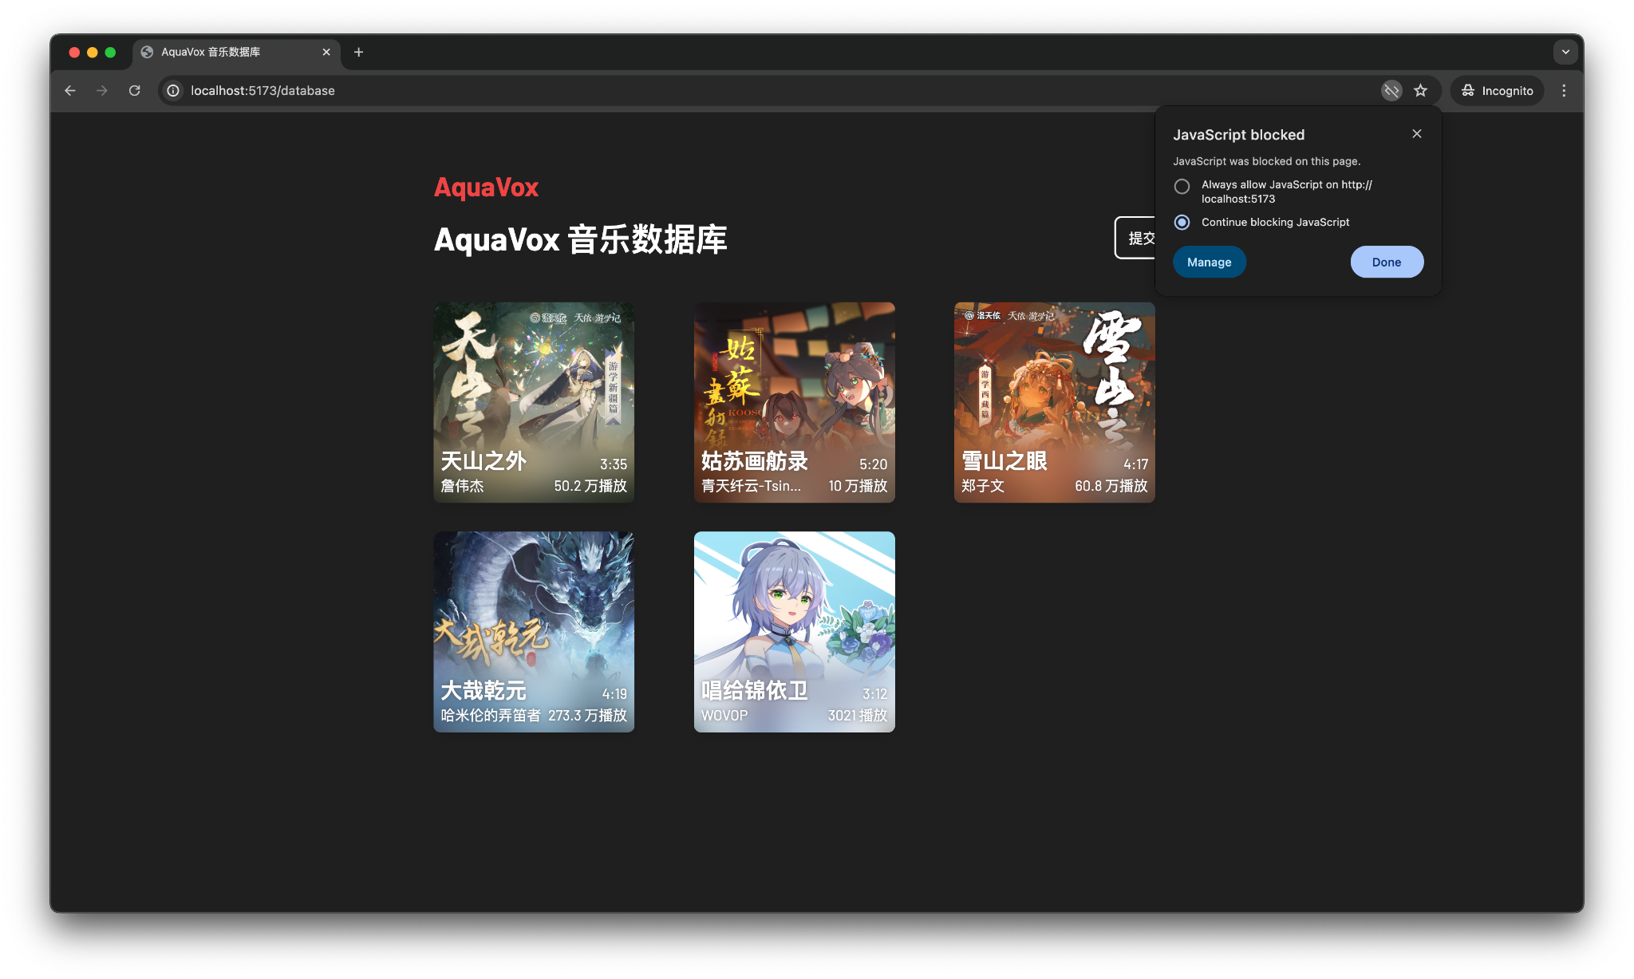Go back using the back arrow
This screenshot has height=979, width=1634.
click(69, 90)
